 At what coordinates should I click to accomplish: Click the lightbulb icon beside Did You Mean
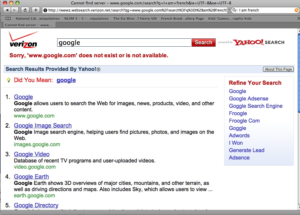[9, 80]
